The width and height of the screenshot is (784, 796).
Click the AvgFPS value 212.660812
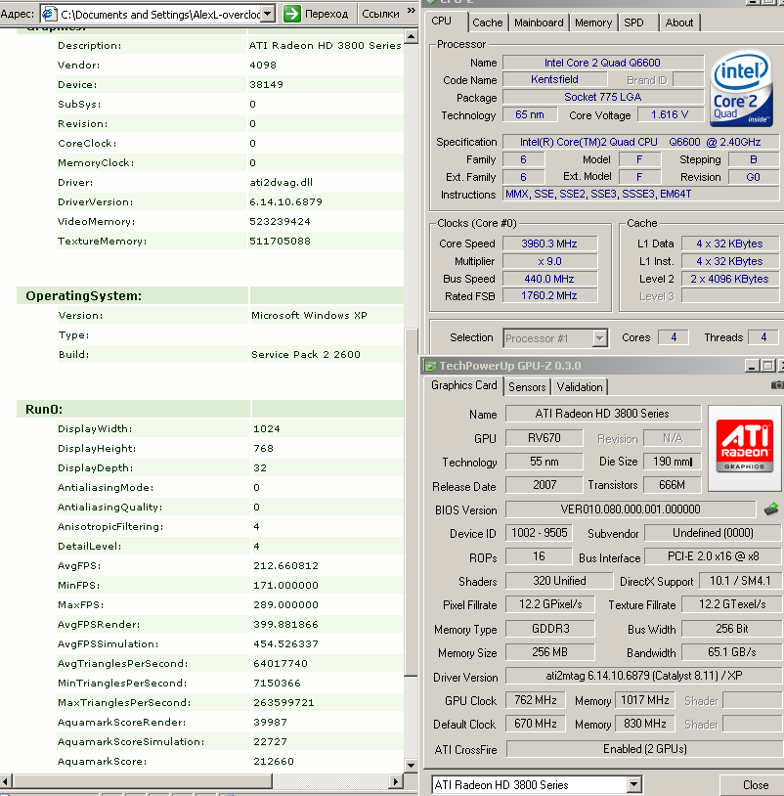tap(286, 565)
